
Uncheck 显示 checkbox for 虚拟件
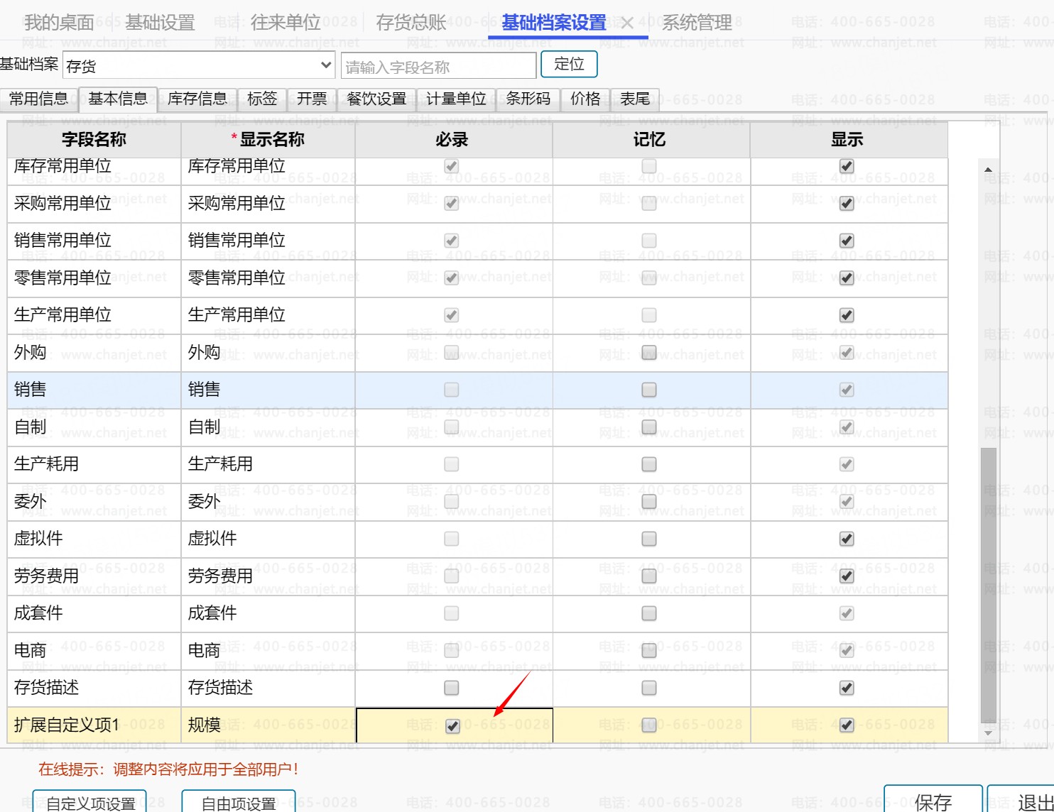point(847,539)
